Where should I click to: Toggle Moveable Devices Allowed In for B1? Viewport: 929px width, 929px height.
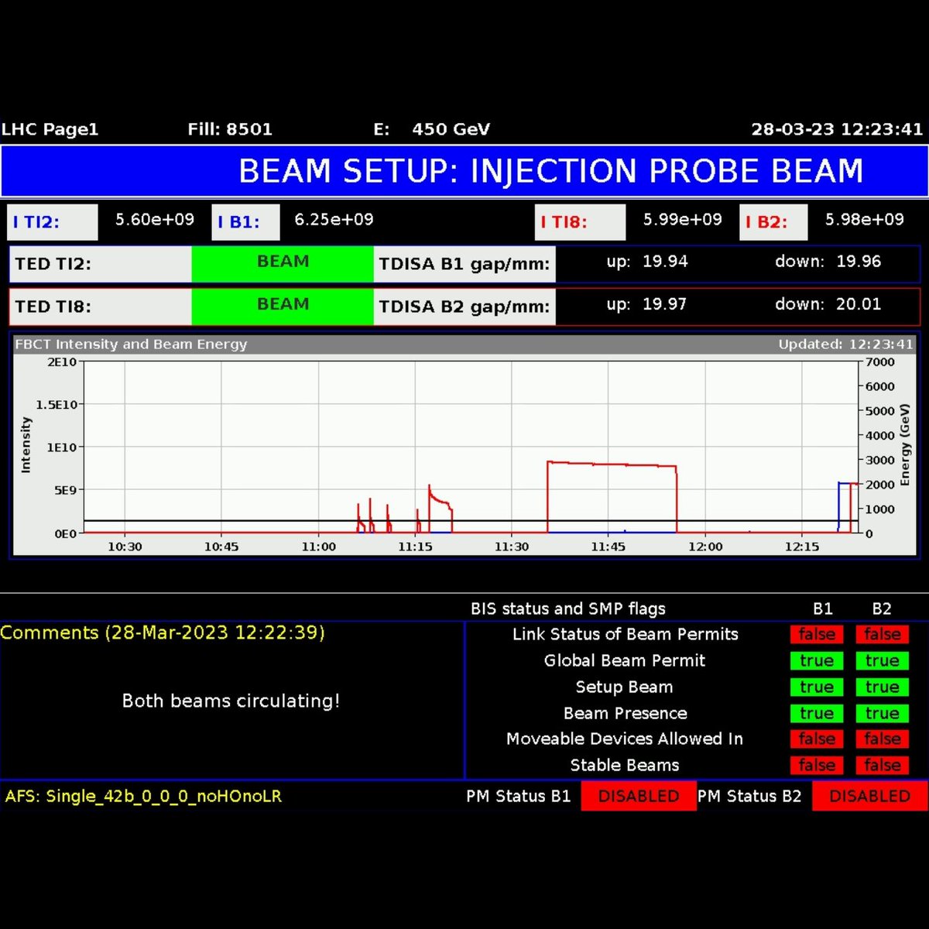click(816, 739)
